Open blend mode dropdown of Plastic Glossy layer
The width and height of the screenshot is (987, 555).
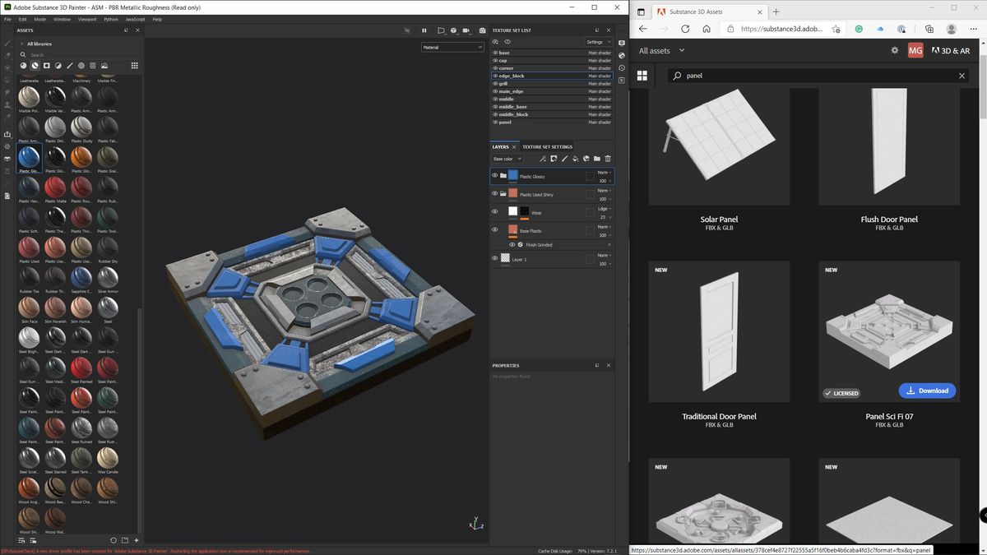[x=601, y=173]
